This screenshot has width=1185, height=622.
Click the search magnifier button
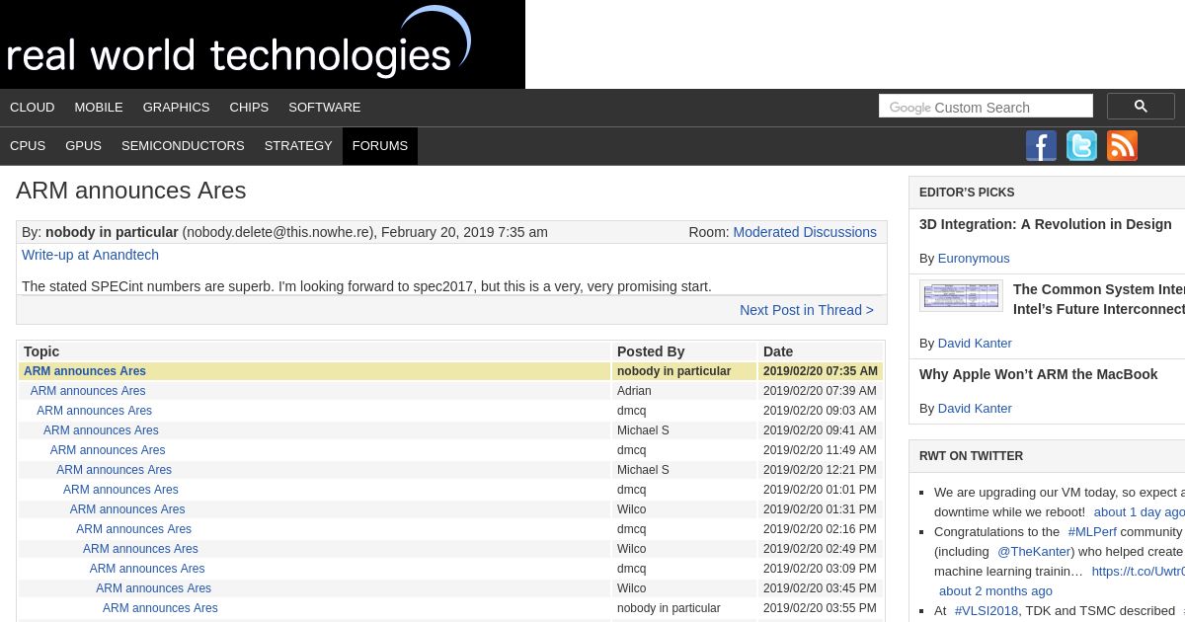pos(1141,107)
